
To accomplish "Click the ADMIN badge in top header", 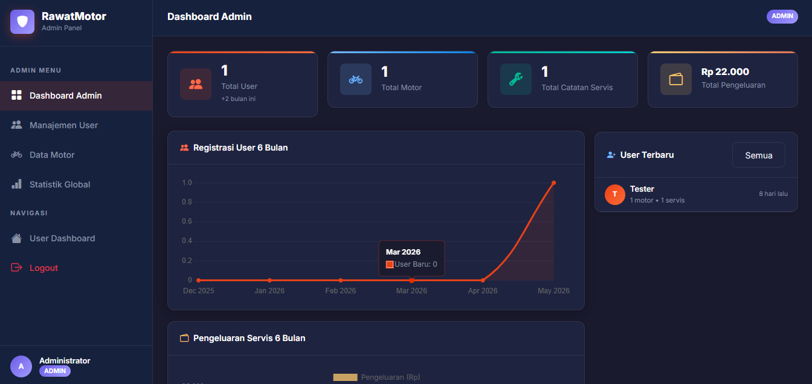I will tap(782, 16).
